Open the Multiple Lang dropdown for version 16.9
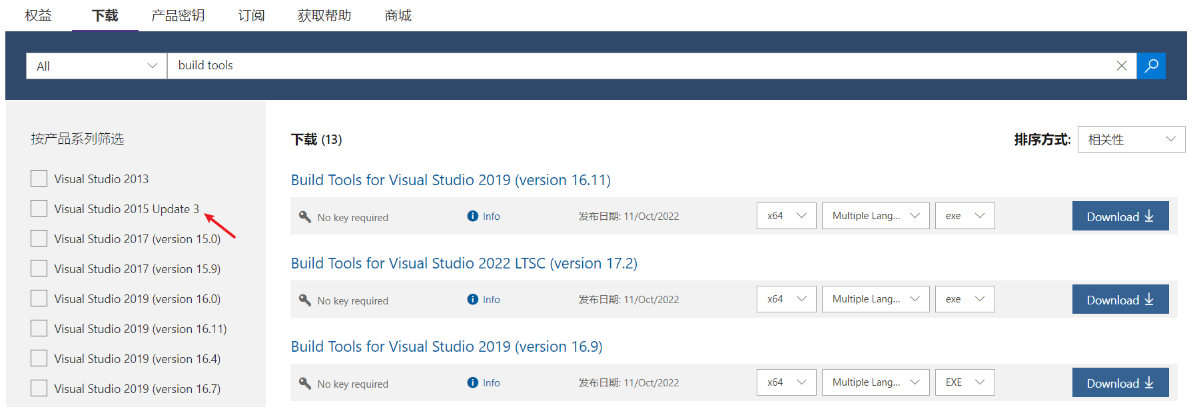 (875, 382)
